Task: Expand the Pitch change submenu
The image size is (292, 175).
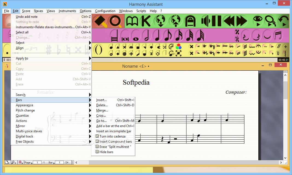Action: [51, 110]
